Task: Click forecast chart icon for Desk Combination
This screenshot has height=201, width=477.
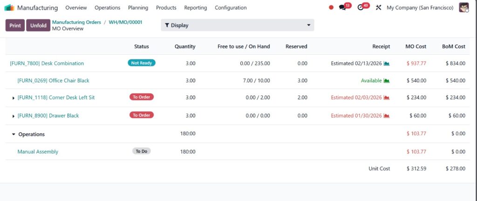Action: click(387, 63)
